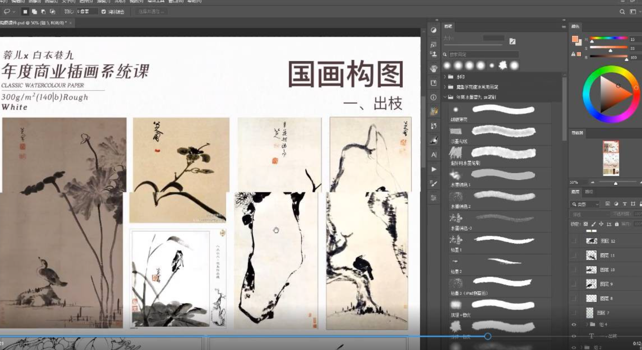Open the workspace switcher icon
The width and height of the screenshot is (642, 350).
[633, 11]
